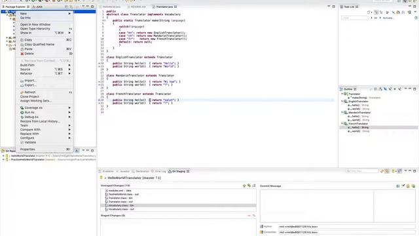
Task: Open Package Explorer view menu arrow
Action: pyautogui.click(x=83, y=7)
